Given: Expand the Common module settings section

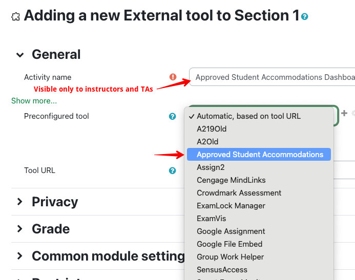Looking at the screenshot, I should pyautogui.click(x=20, y=256).
